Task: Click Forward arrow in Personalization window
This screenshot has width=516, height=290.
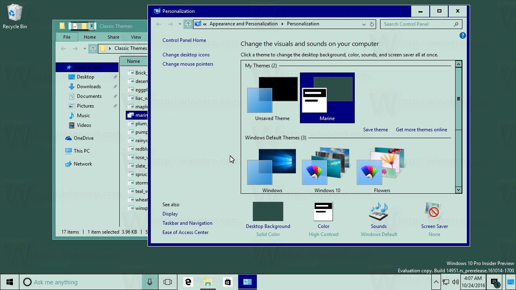Action: pyautogui.click(x=170, y=24)
